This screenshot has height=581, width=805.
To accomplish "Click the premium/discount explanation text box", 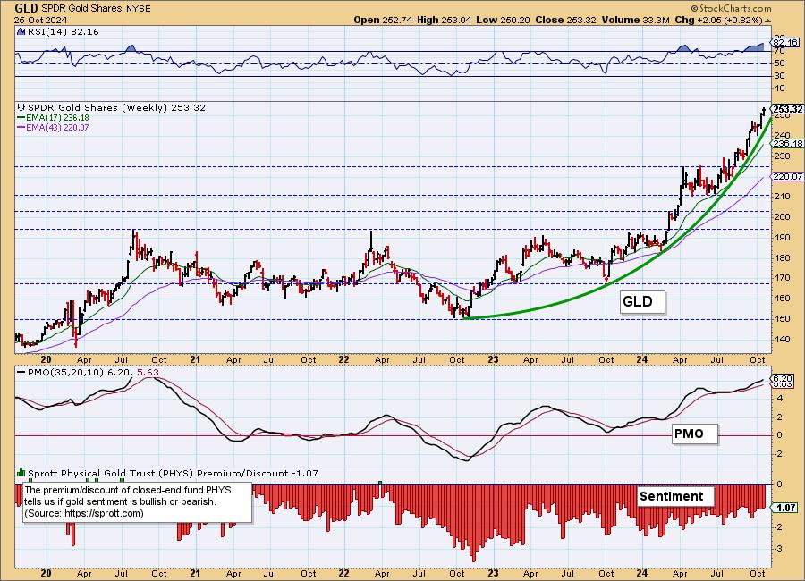I will [x=137, y=502].
